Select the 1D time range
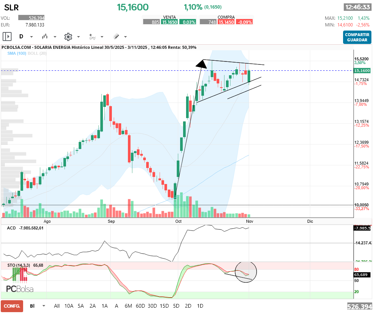The height and width of the screenshot is (314, 377). click(200, 306)
